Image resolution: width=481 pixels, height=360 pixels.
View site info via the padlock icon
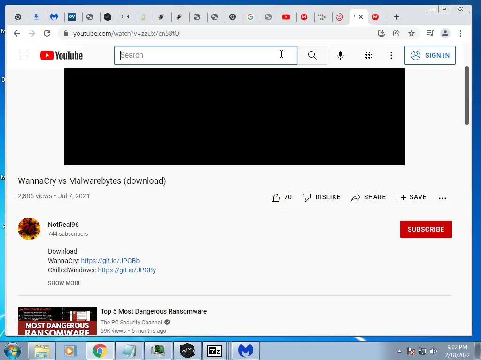coord(65,33)
